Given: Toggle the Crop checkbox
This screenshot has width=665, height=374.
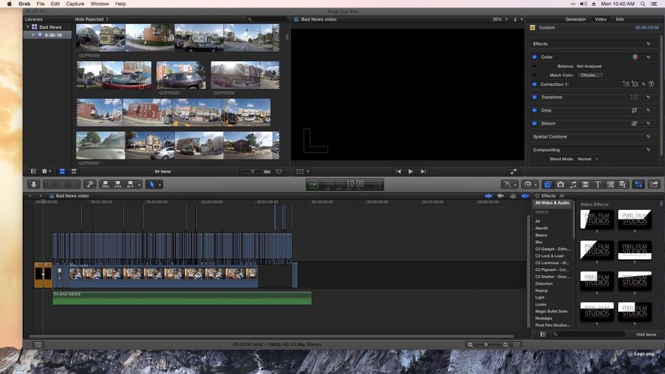Looking at the screenshot, I should (534, 110).
